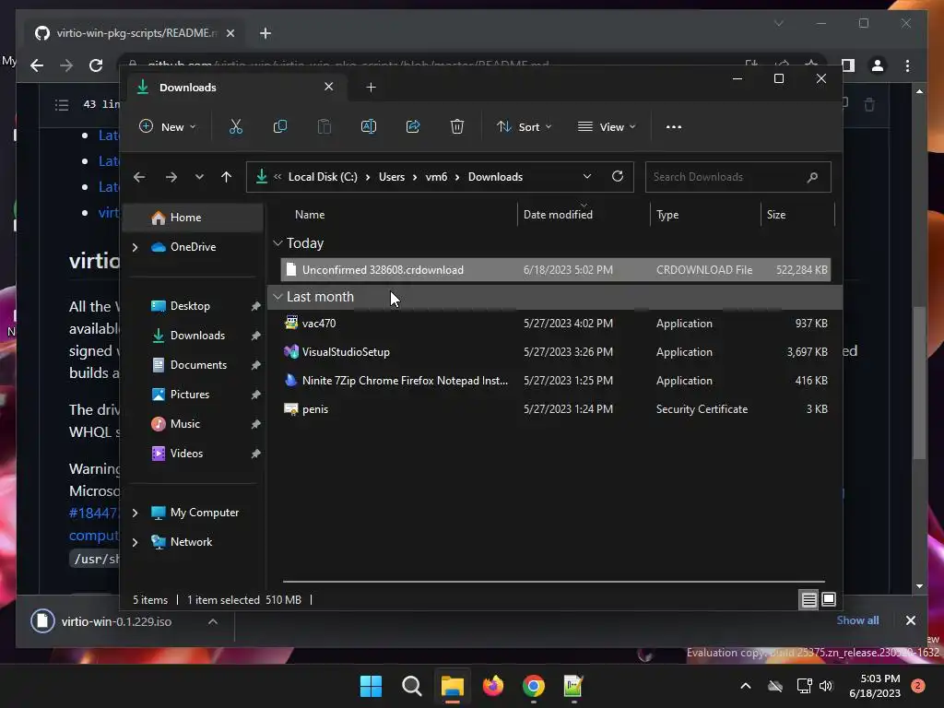Sort by the Name column header

(310, 214)
